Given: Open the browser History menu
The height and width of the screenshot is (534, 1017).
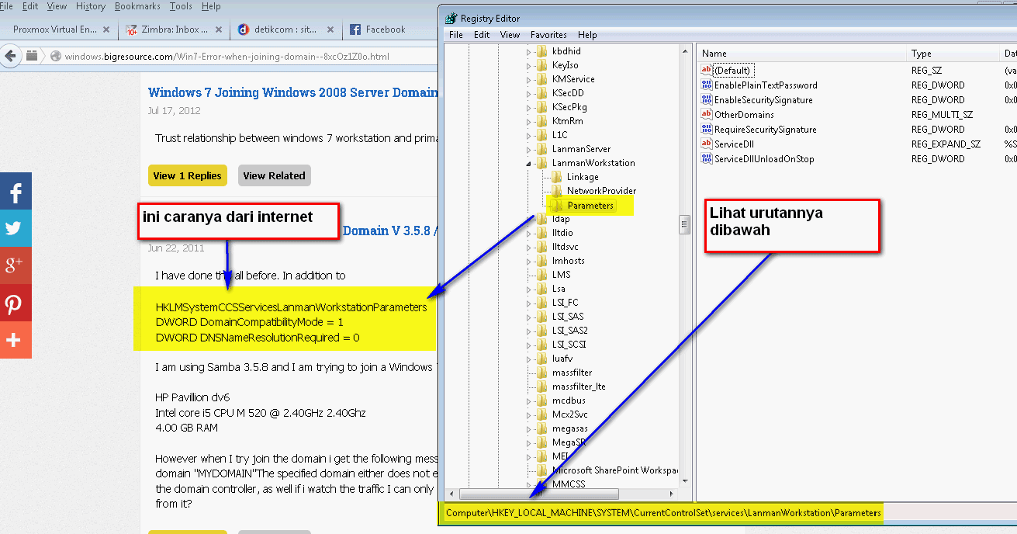Looking at the screenshot, I should point(91,6).
